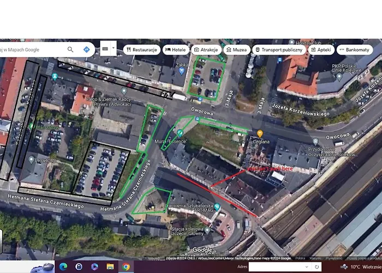Click the Falco & Ziemak Radcy Prawni marker
Image resolution: width=382 pixels, height=273 pixels.
[x=124, y=91]
